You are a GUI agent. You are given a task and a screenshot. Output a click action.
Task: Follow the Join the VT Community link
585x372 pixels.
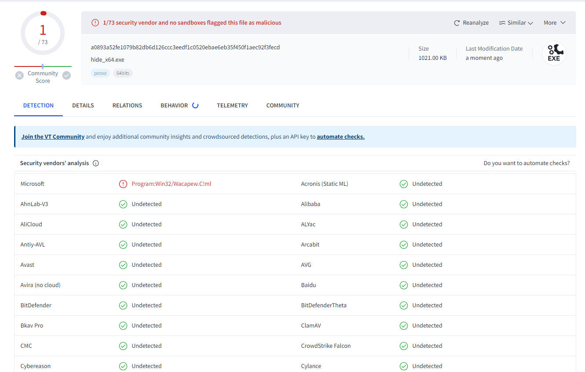pos(53,137)
